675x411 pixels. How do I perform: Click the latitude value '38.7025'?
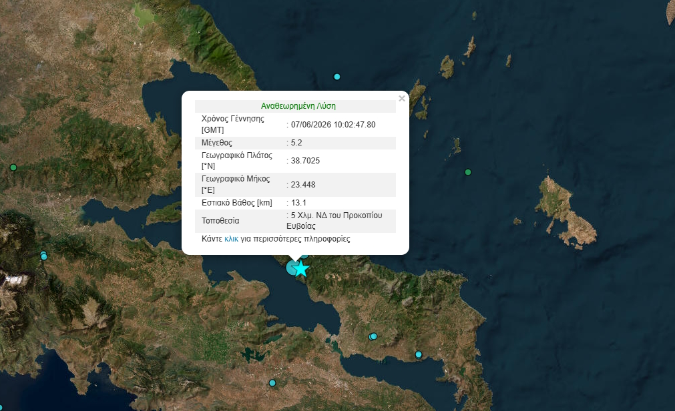coord(305,161)
